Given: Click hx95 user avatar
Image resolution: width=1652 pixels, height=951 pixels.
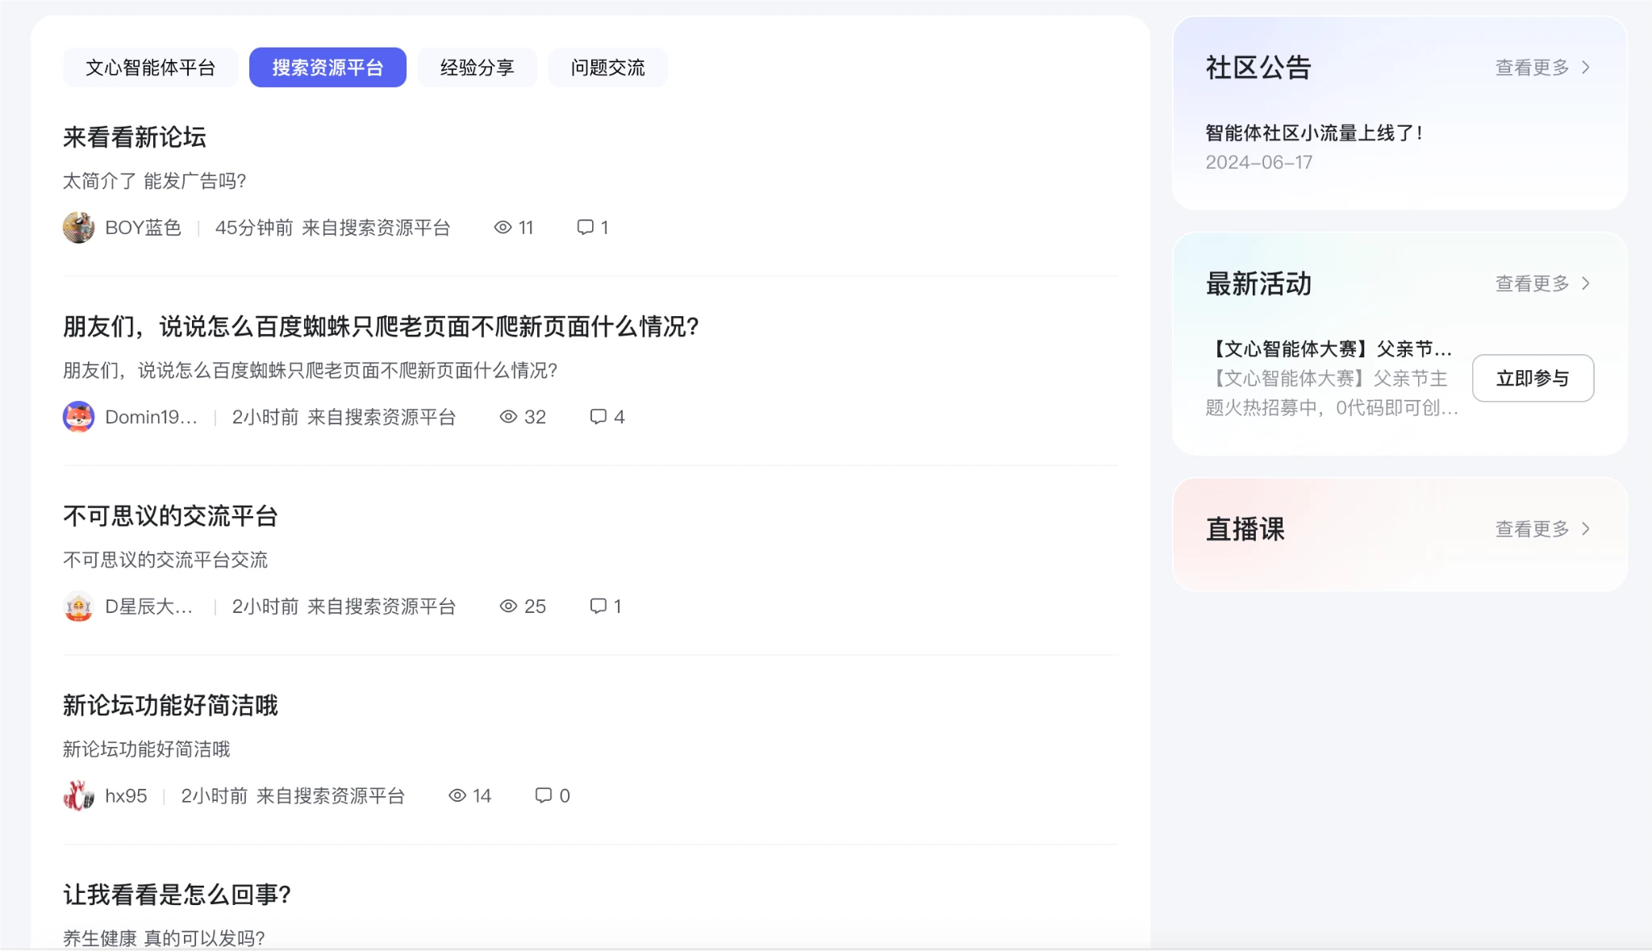Looking at the screenshot, I should pos(78,796).
